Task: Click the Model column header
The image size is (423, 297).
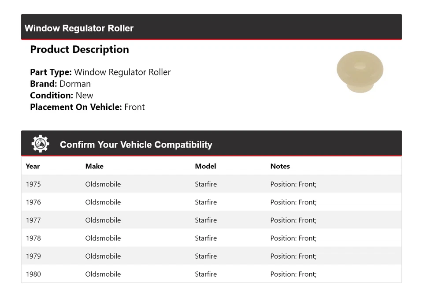Action: pyautogui.click(x=205, y=166)
